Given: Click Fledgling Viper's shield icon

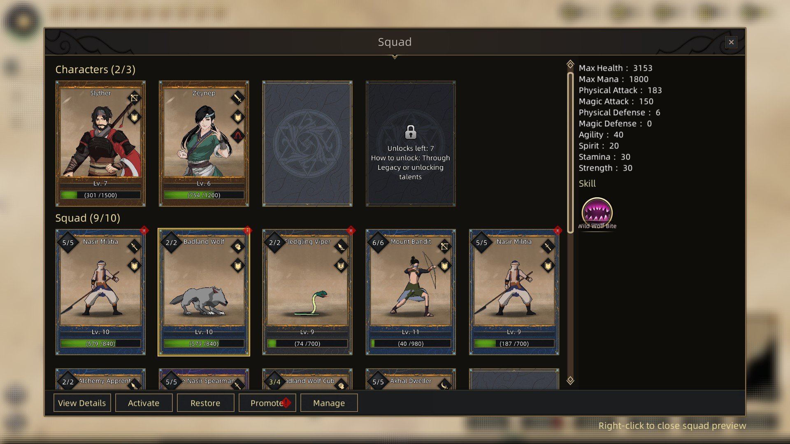Looking at the screenshot, I should click(341, 266).
